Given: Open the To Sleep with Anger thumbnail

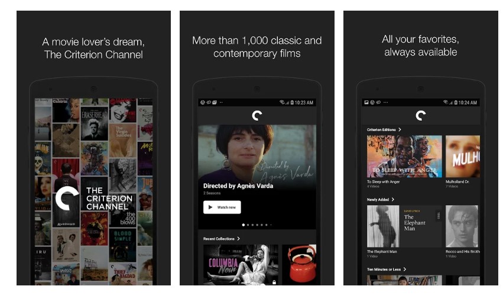Looking at the screenshot, I should tap(404, 156).
